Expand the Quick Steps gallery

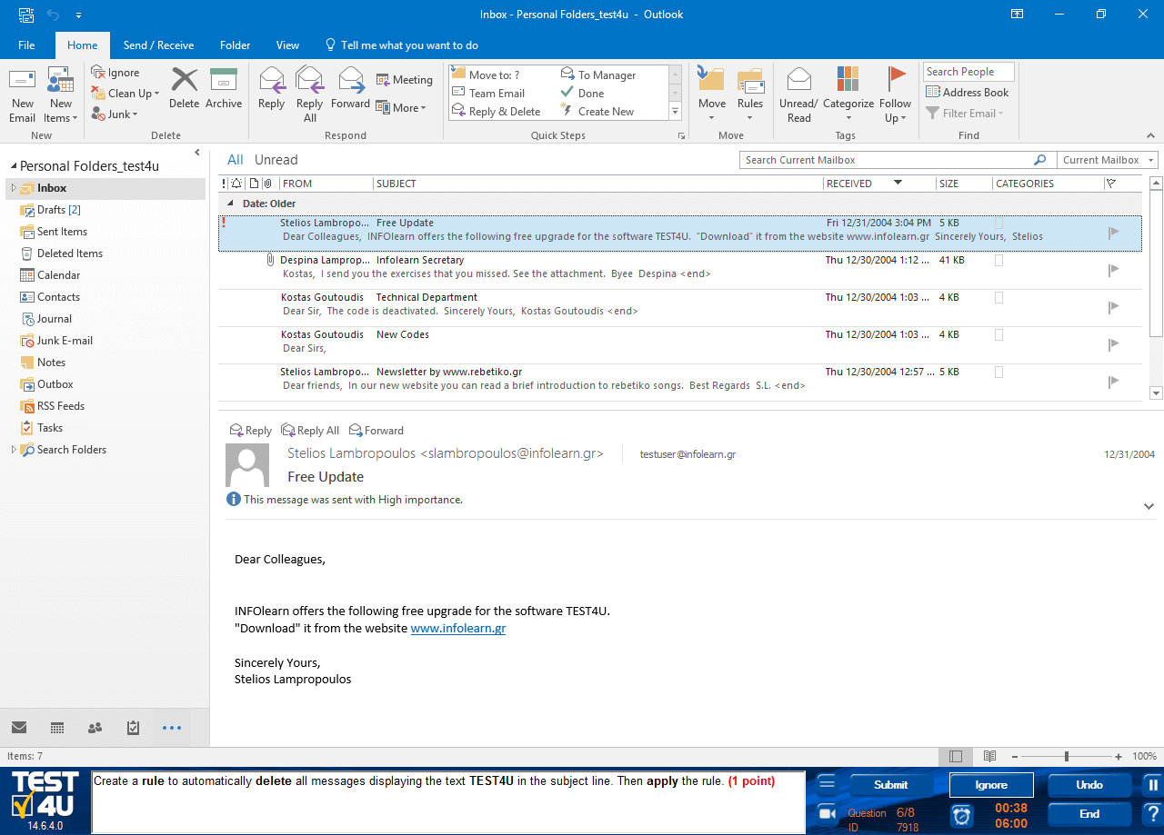click(x=675, y=112)
